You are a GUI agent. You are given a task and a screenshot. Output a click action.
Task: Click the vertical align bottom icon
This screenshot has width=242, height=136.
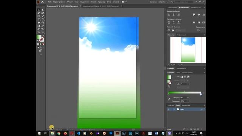click(x=203, y=14)
